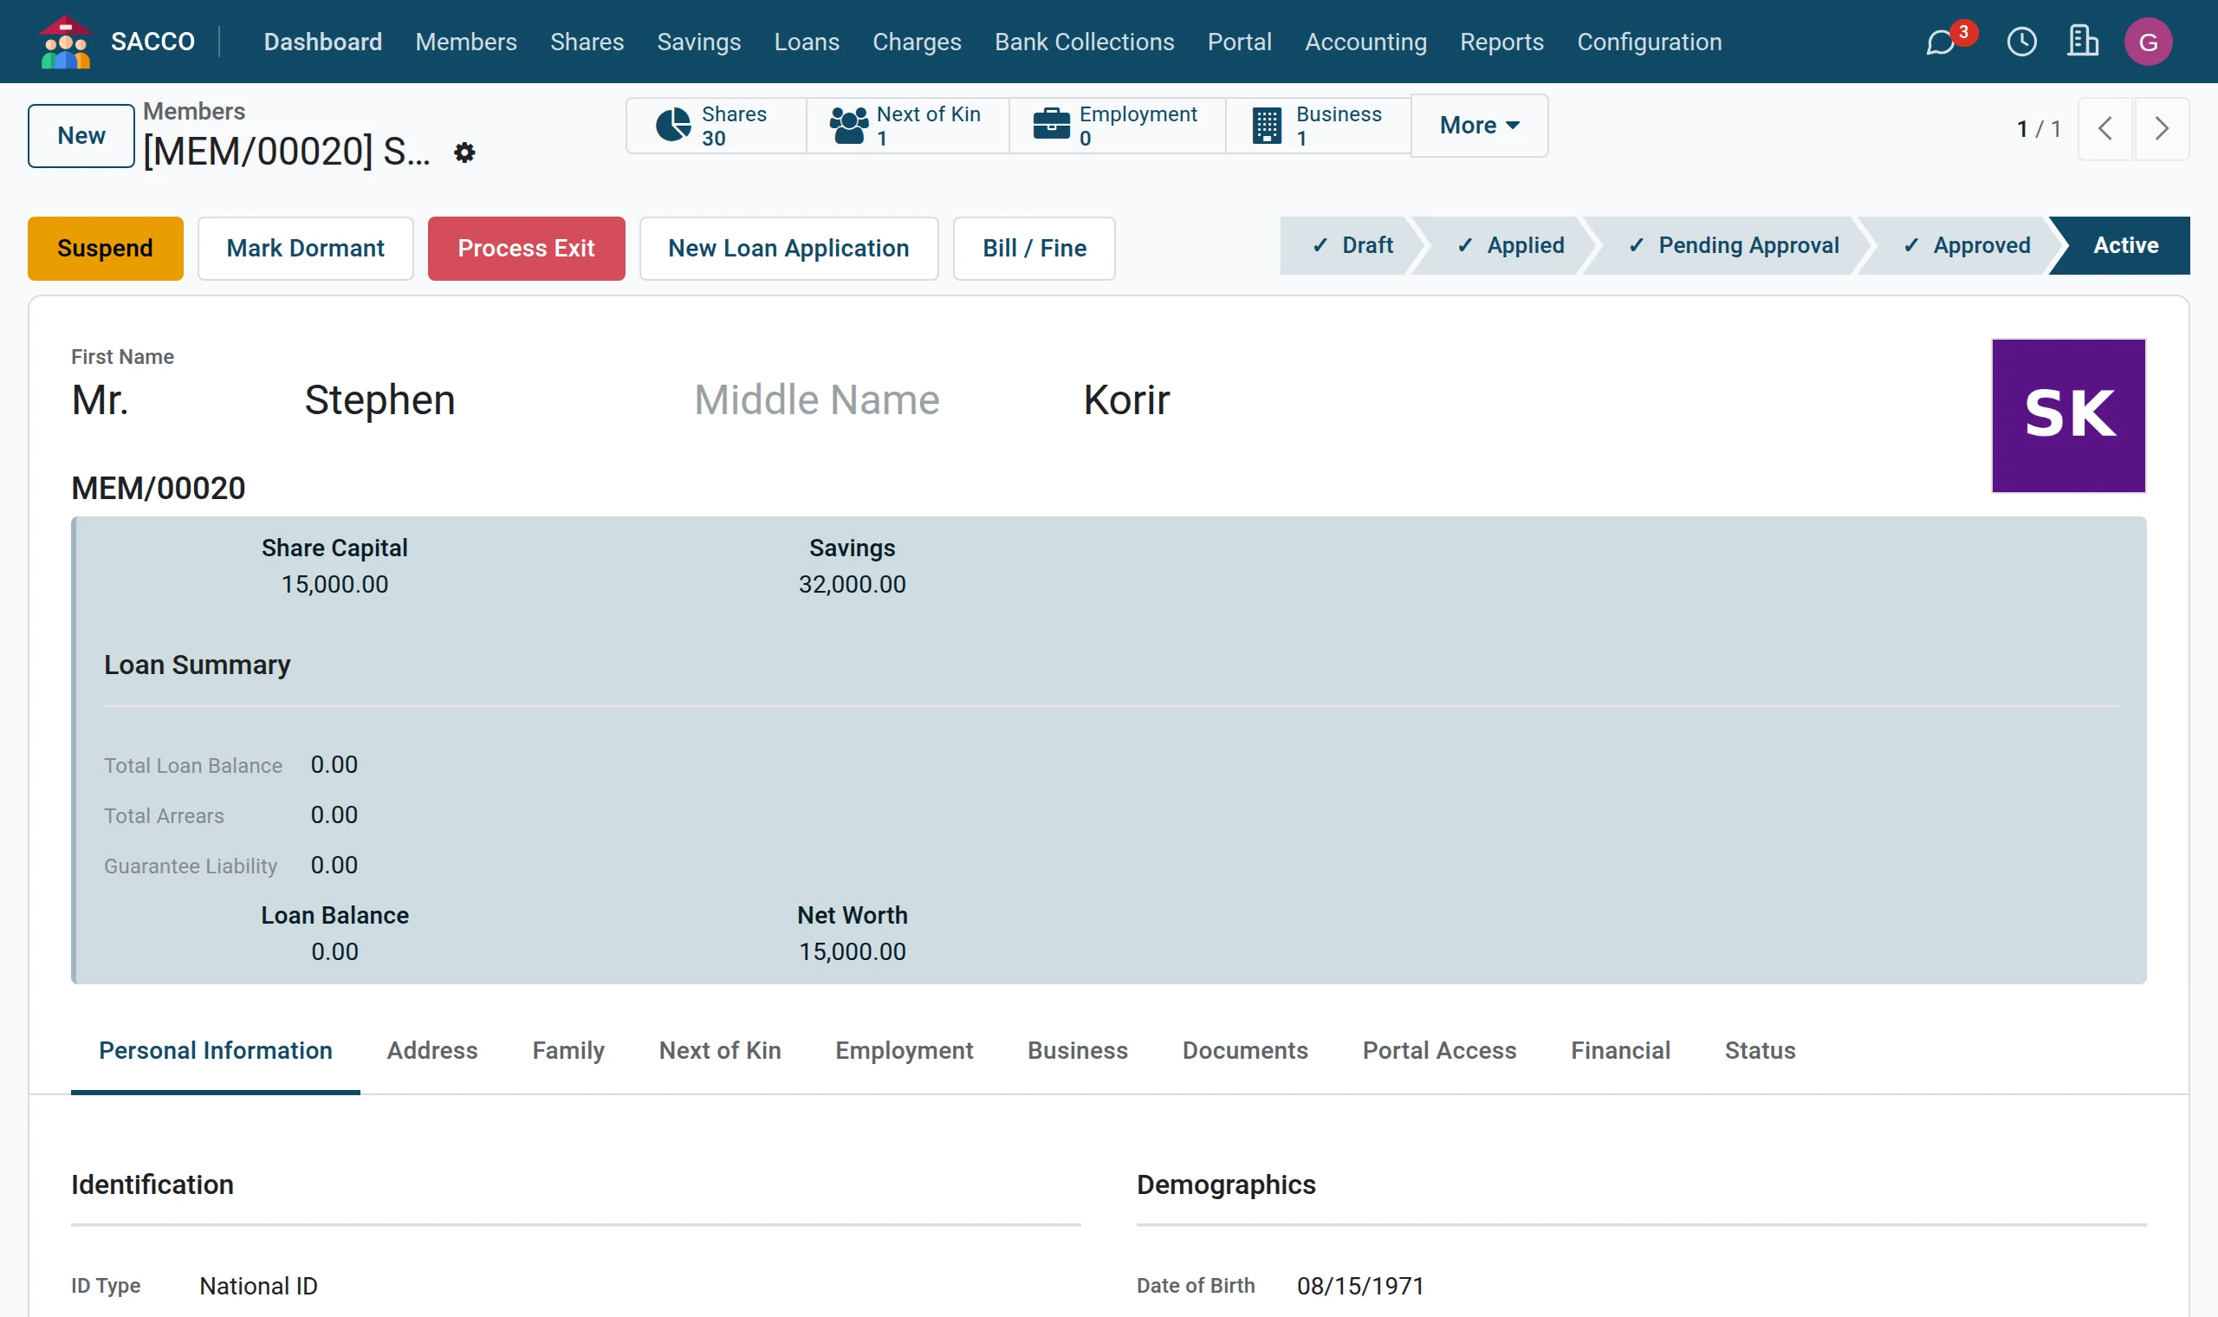The width and height of the screenshot is (2218, 1317).
Task: Expand the More dropdown
Action: pyautogui.click(x=1479, y=126)
